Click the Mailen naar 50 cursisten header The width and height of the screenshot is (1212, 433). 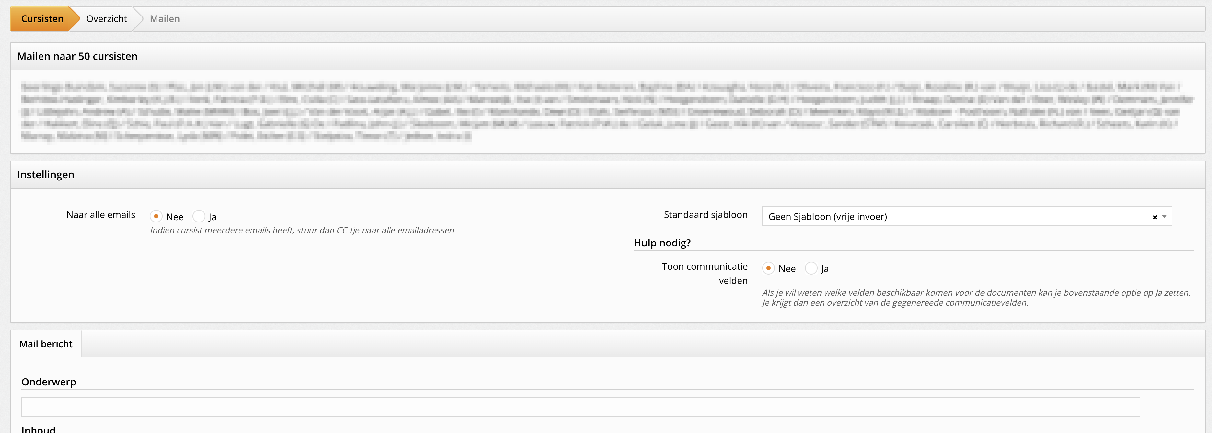coord(78,56)
